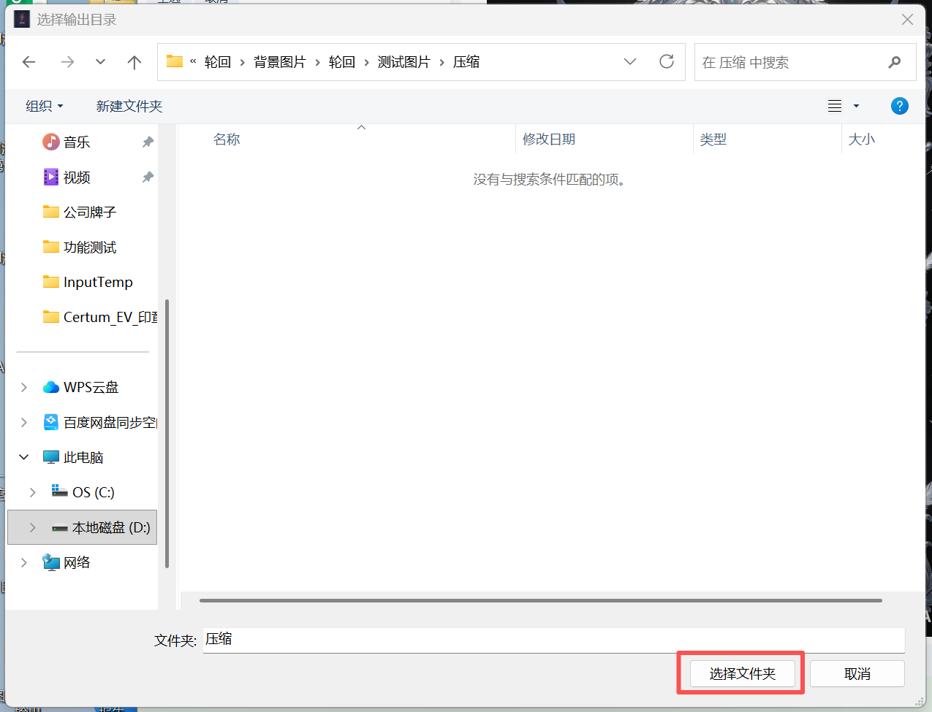The image size is (932, 712).
Task: Unpin 视频 using its pin icon
Action: [148, 177]
